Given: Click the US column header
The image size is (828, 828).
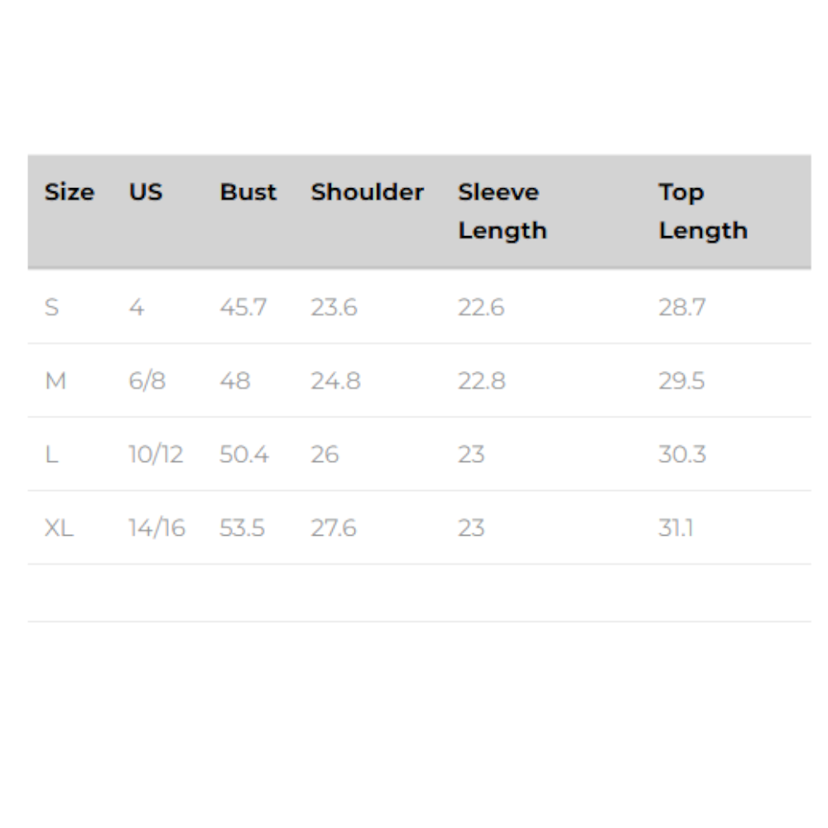Looking at the screenshot, I should tap(146, 192).
